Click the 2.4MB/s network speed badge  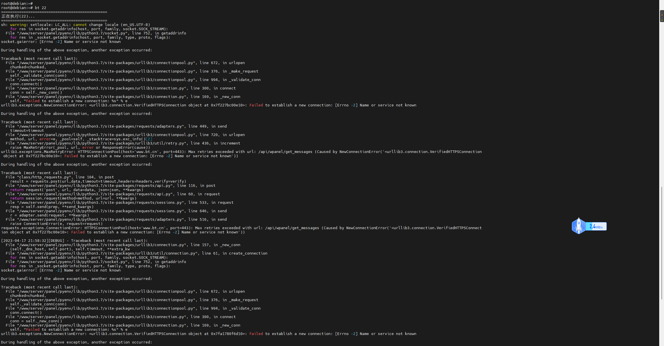click(596, 227)
